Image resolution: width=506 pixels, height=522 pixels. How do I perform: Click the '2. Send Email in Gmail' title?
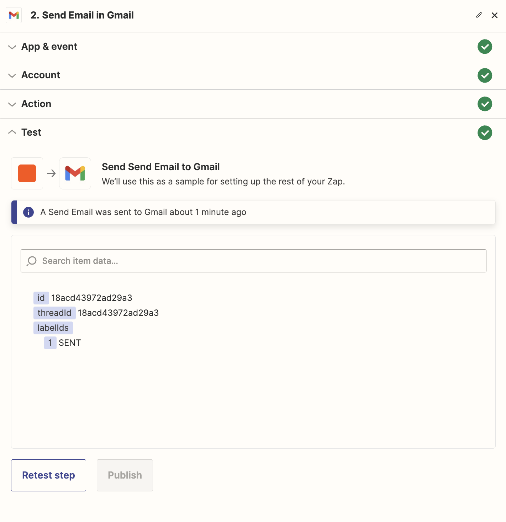point(82,15)
